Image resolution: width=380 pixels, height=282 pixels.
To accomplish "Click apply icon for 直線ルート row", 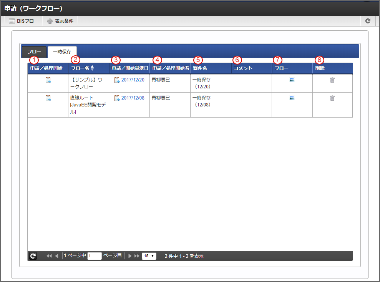I will tap(48, 98).
